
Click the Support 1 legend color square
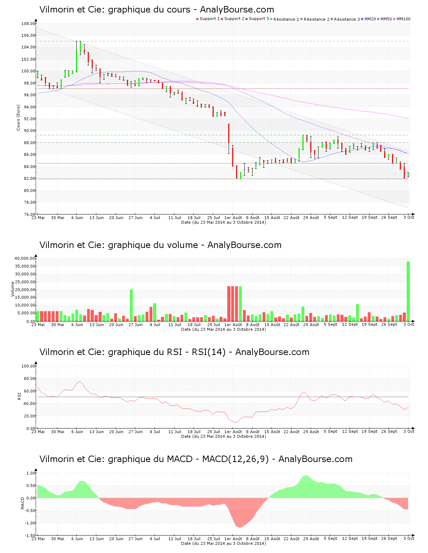[197, 19]
